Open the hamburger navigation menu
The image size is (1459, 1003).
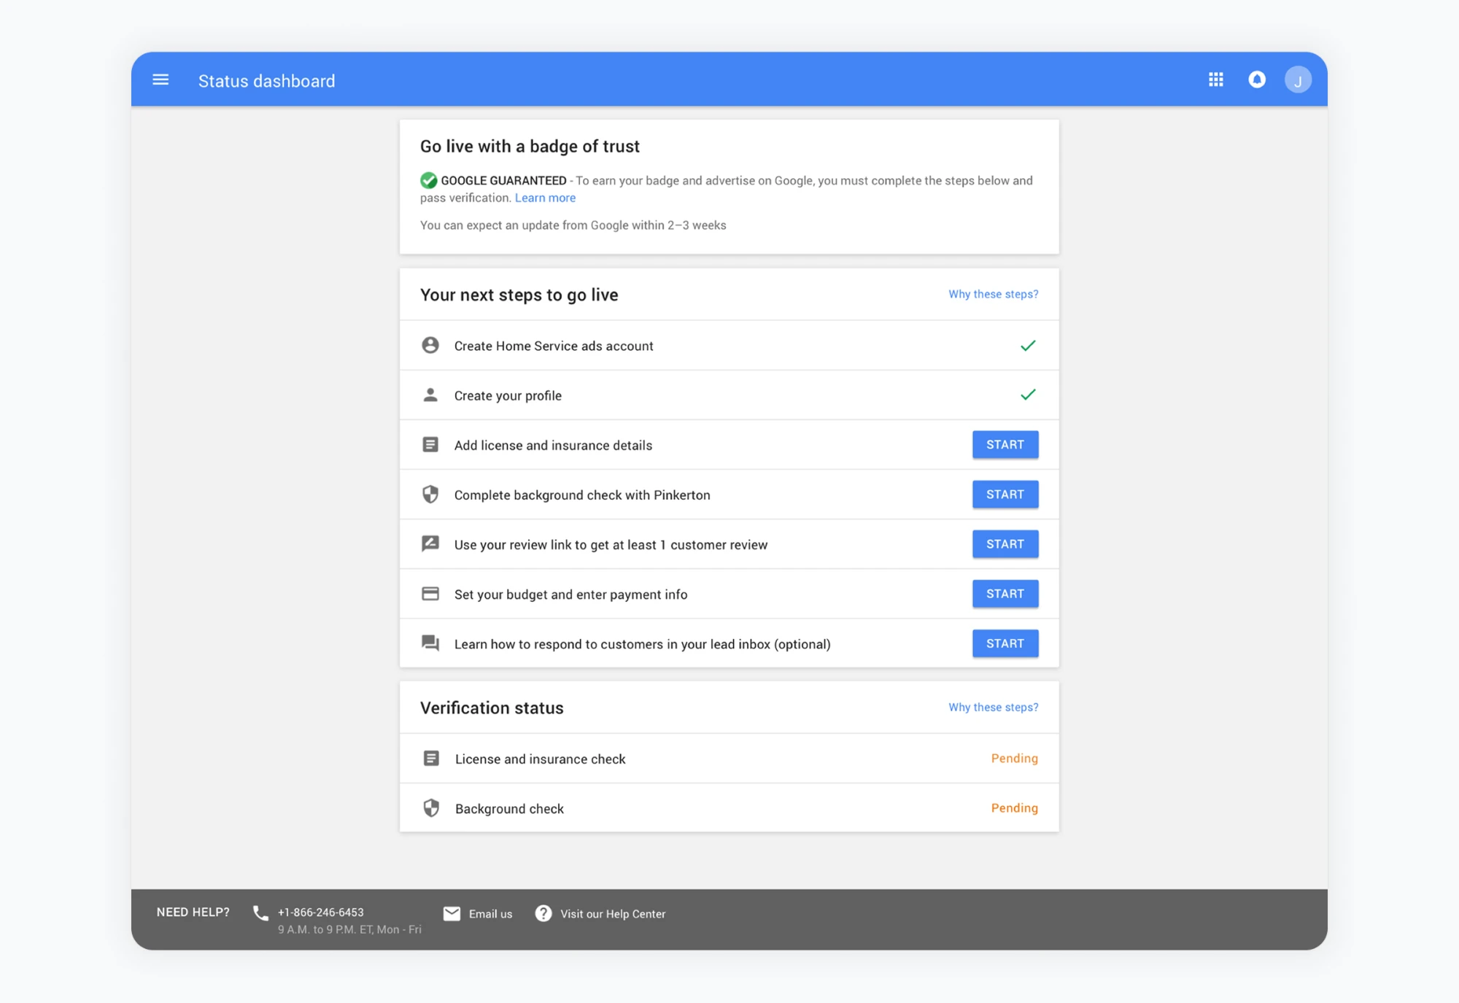click(160, 80)
